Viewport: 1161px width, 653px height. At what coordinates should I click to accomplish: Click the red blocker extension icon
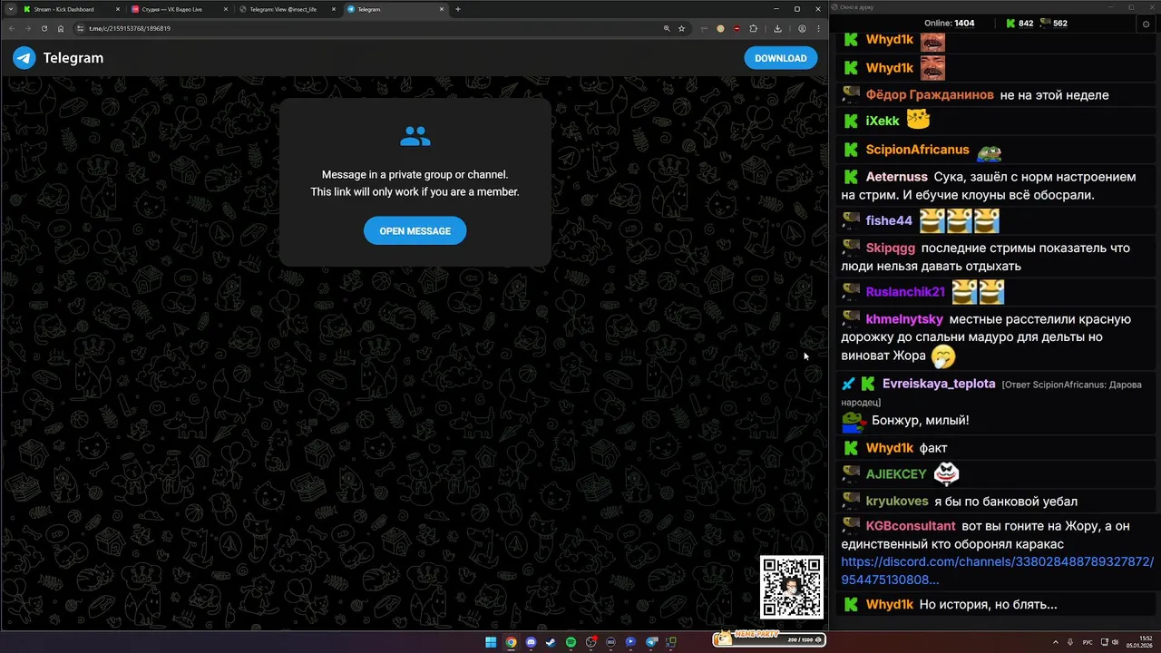point(737,28)
